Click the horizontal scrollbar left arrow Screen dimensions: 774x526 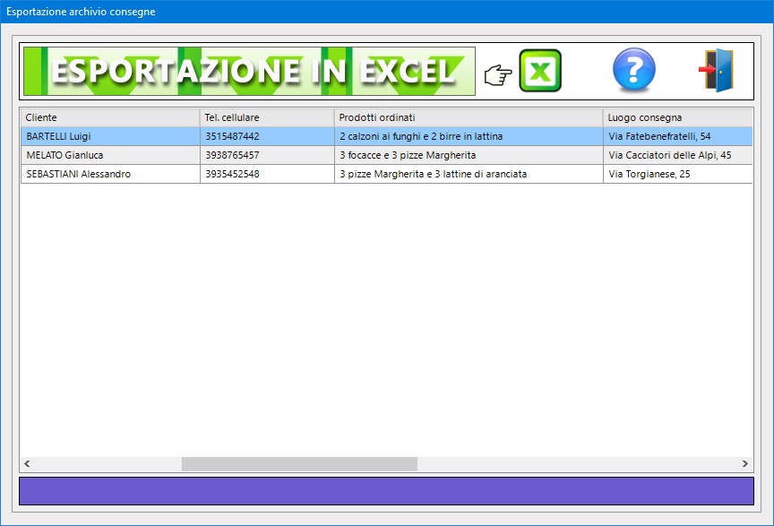[x=27, y=464]
